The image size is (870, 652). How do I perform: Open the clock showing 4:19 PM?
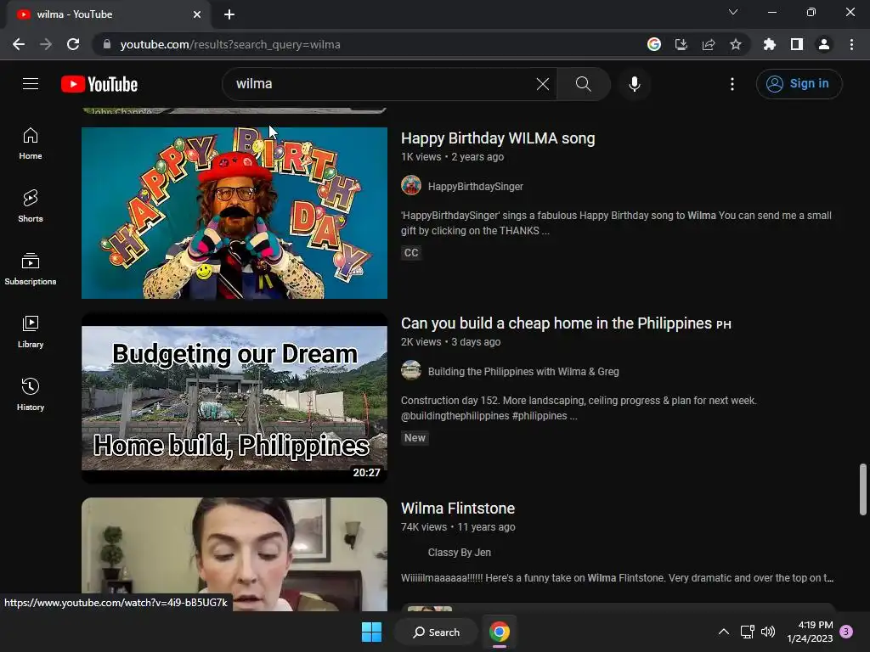pos(810,632)
